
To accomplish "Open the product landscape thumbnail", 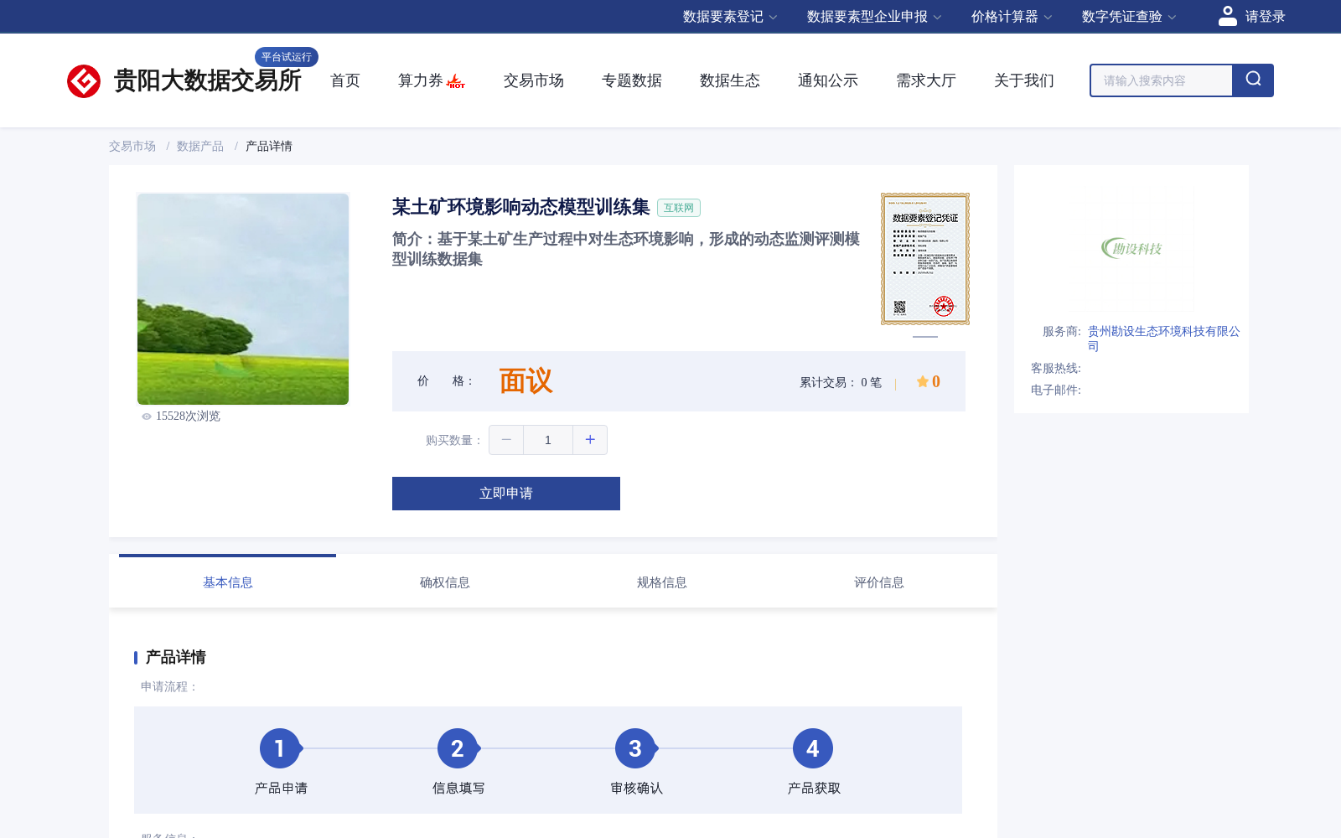I will [x=243, y=299].
